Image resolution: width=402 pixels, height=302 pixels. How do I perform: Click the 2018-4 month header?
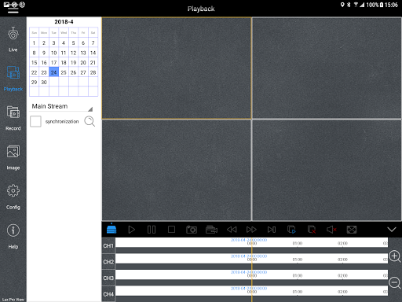(x=64, y=22)
